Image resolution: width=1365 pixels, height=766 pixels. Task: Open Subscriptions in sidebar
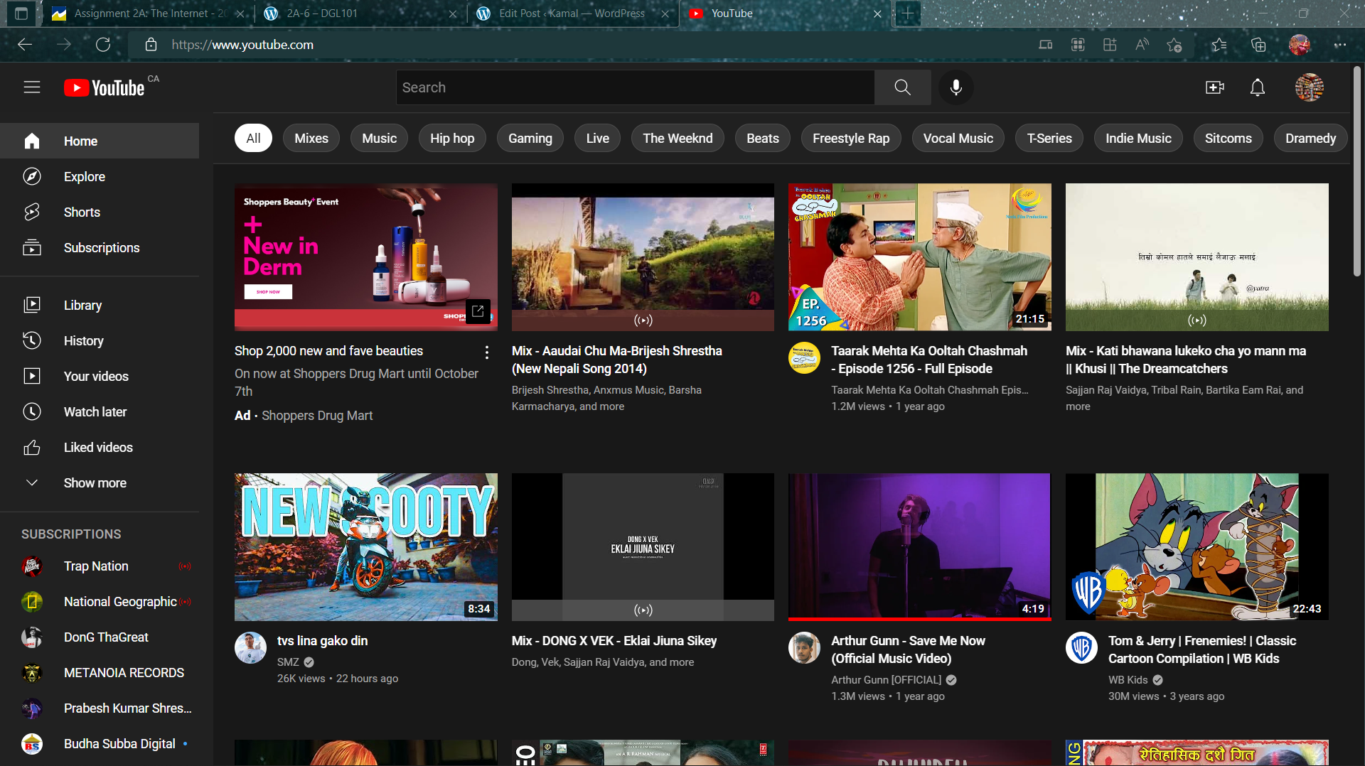click(x=100, y=247)
